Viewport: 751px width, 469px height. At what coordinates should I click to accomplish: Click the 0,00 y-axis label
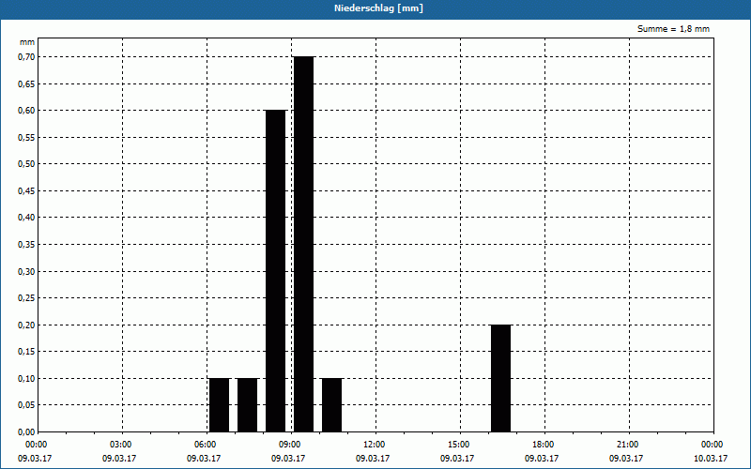[26, 432]
